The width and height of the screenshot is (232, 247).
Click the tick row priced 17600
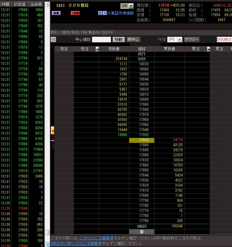(22, 9)
